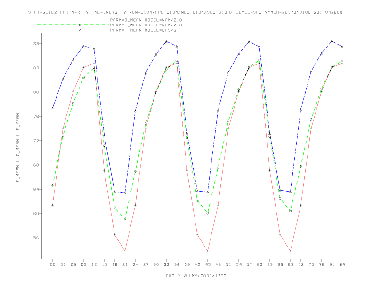
Task: Click the x-axis tick label 60
Action: coord(259,264)
